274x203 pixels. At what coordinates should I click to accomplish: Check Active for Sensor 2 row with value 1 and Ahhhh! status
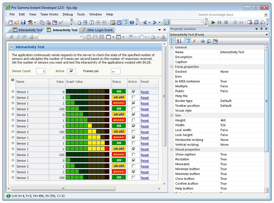(x=134, y=120)
